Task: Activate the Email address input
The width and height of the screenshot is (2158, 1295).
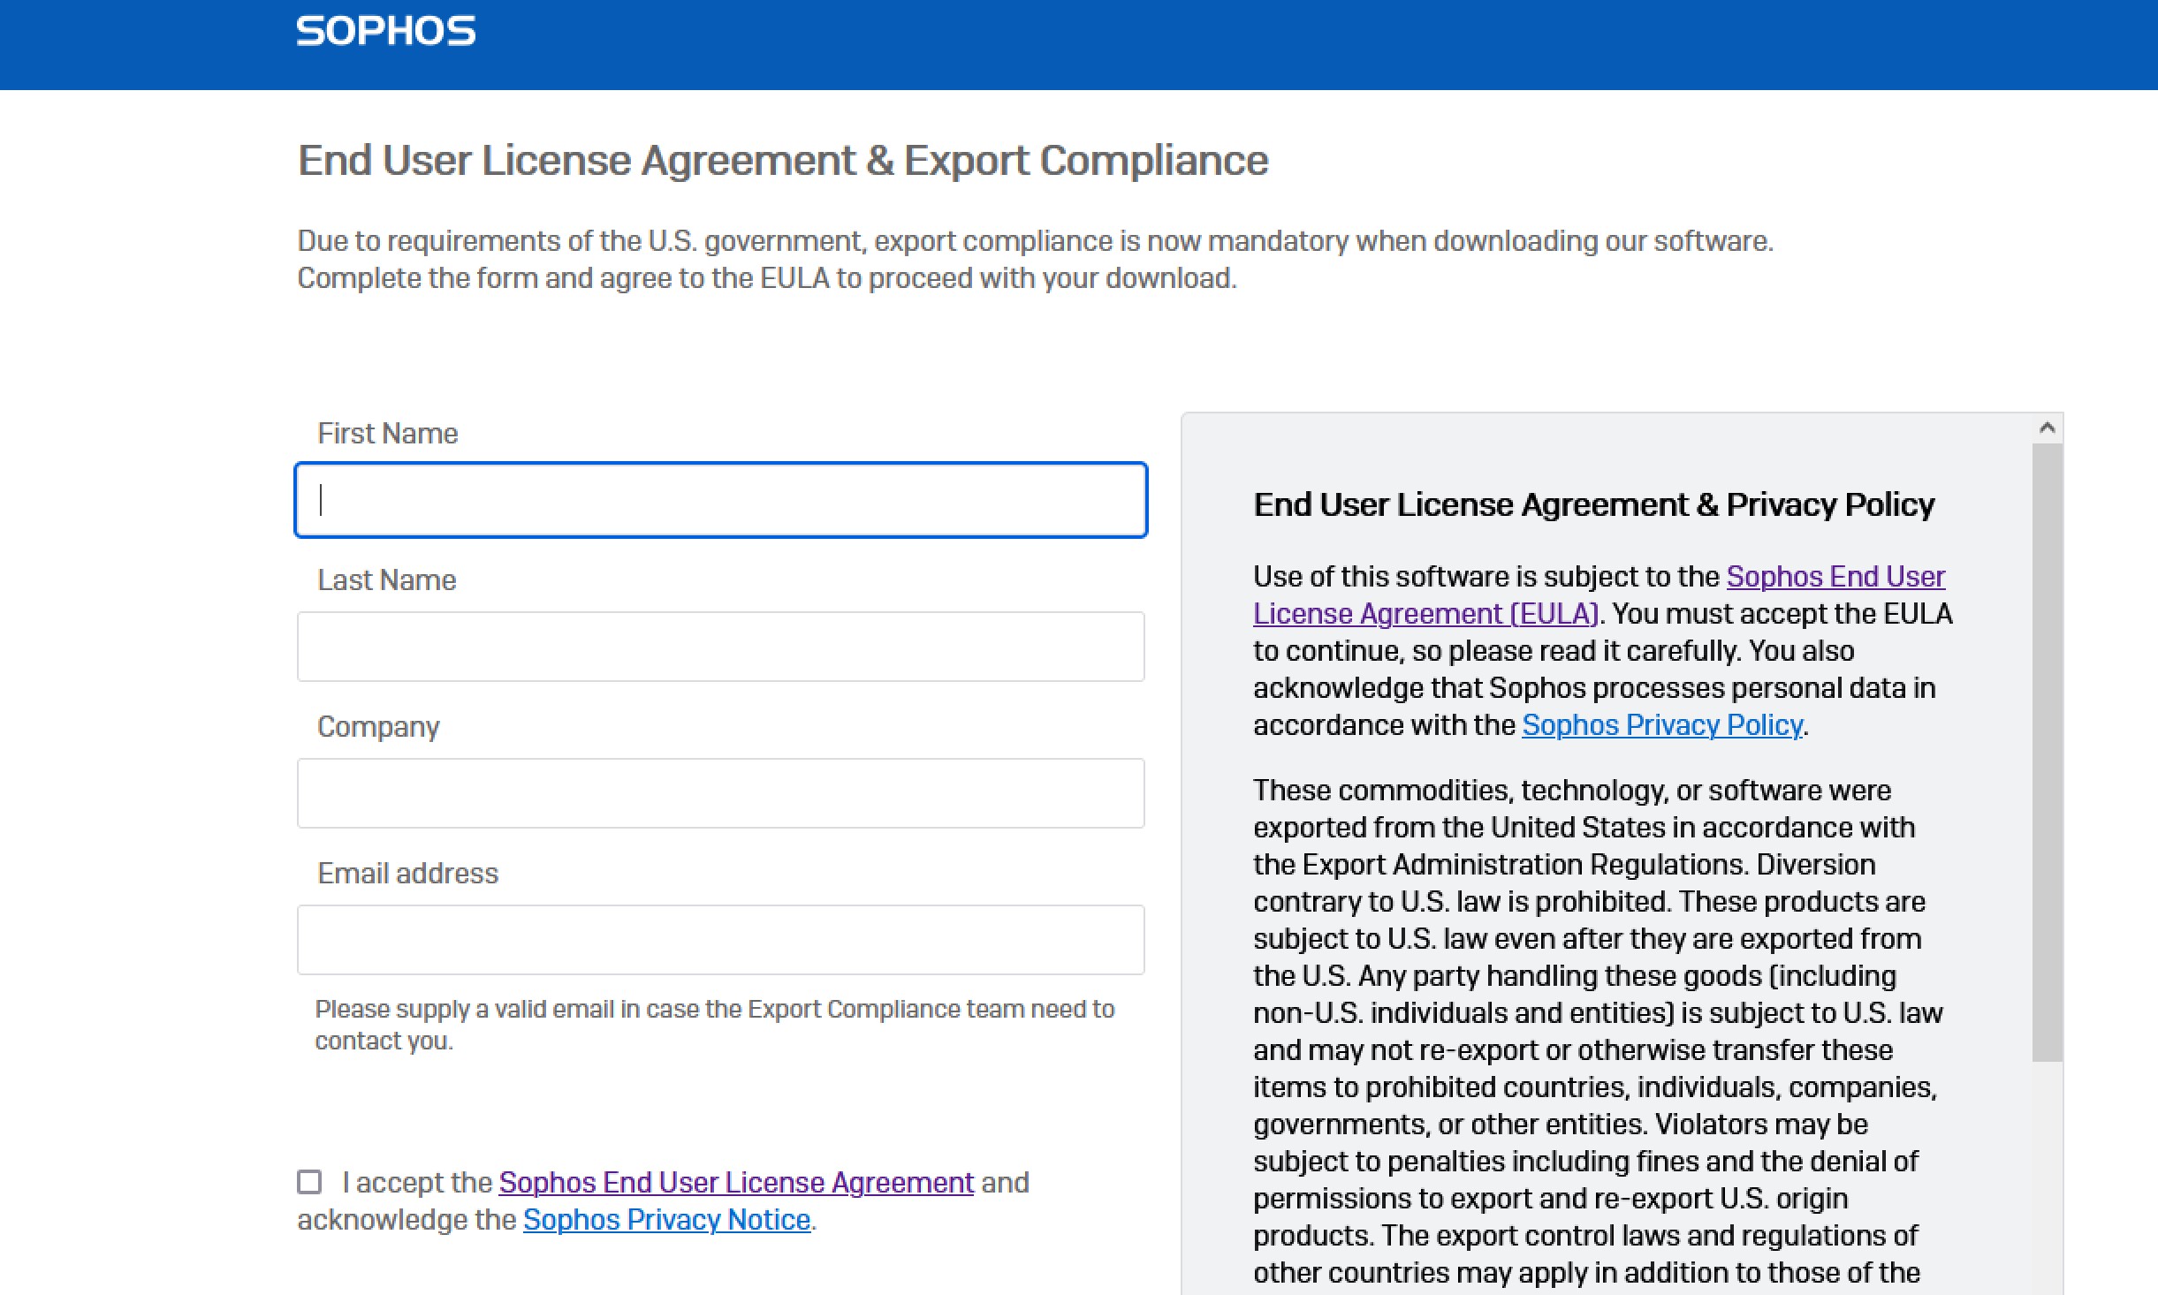Action: [x=721, y=940]
